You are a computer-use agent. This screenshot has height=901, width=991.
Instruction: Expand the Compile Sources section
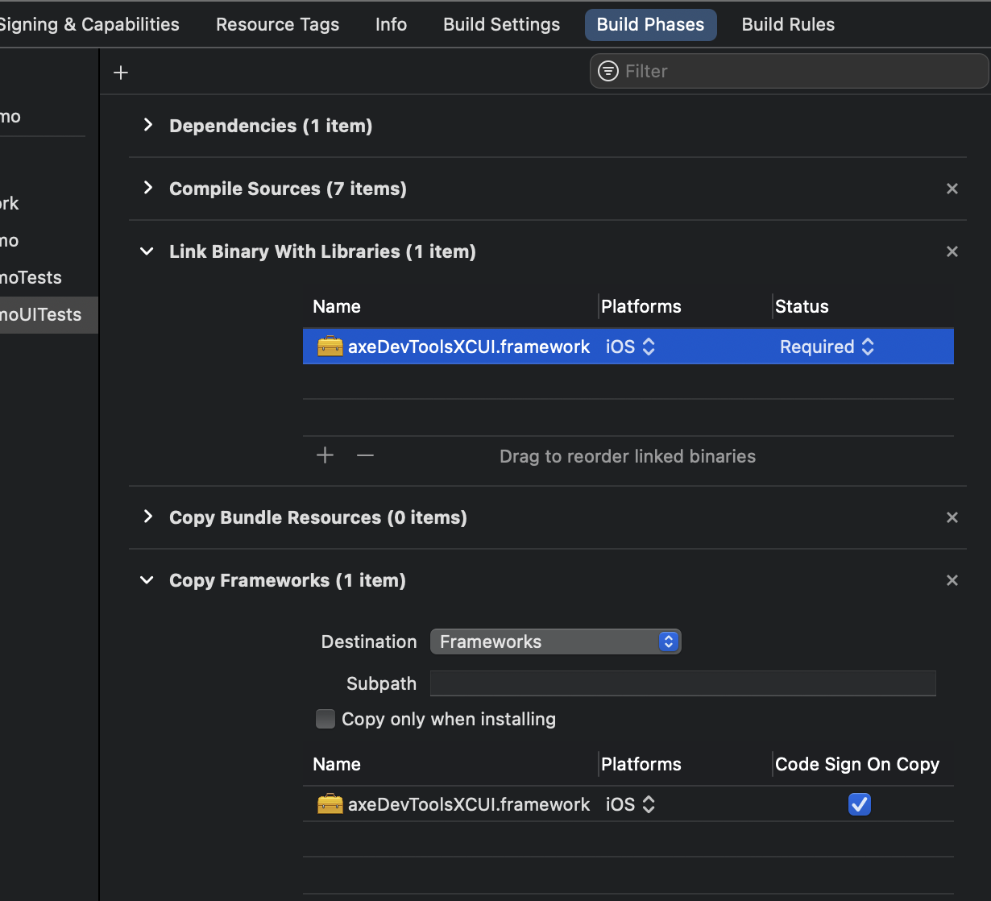(x=147, y=189)
